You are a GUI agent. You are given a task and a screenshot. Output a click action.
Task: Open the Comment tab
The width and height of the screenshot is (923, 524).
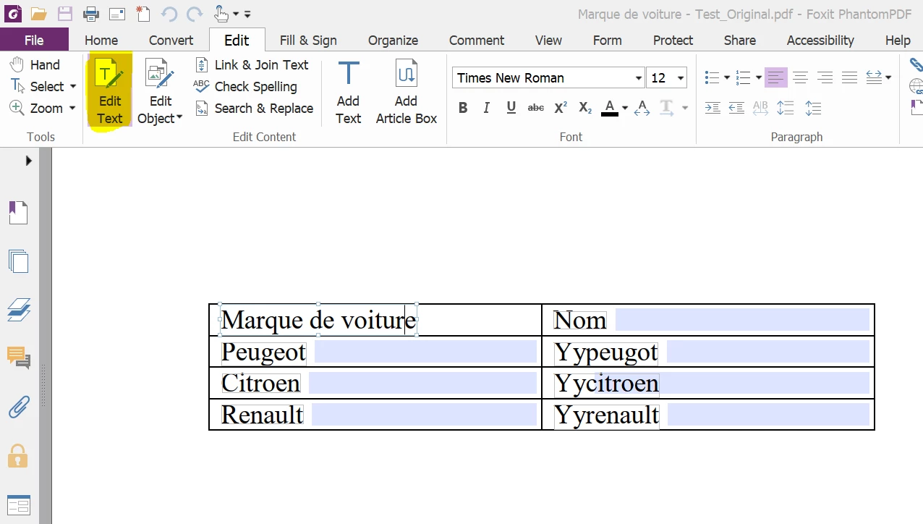(477, 40)
